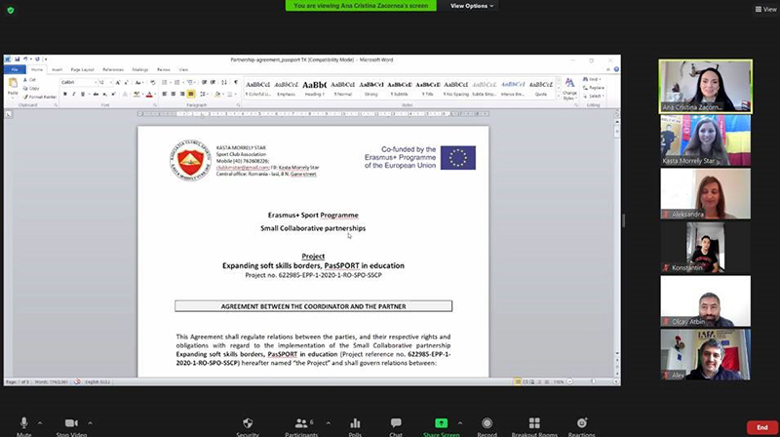Switch to the References ribbon tab
The height and width of the screenshot is (437, 780).
coord(113,69)
